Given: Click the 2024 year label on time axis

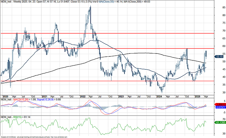Looking at the screenshot, I should [x=160, y=96].
